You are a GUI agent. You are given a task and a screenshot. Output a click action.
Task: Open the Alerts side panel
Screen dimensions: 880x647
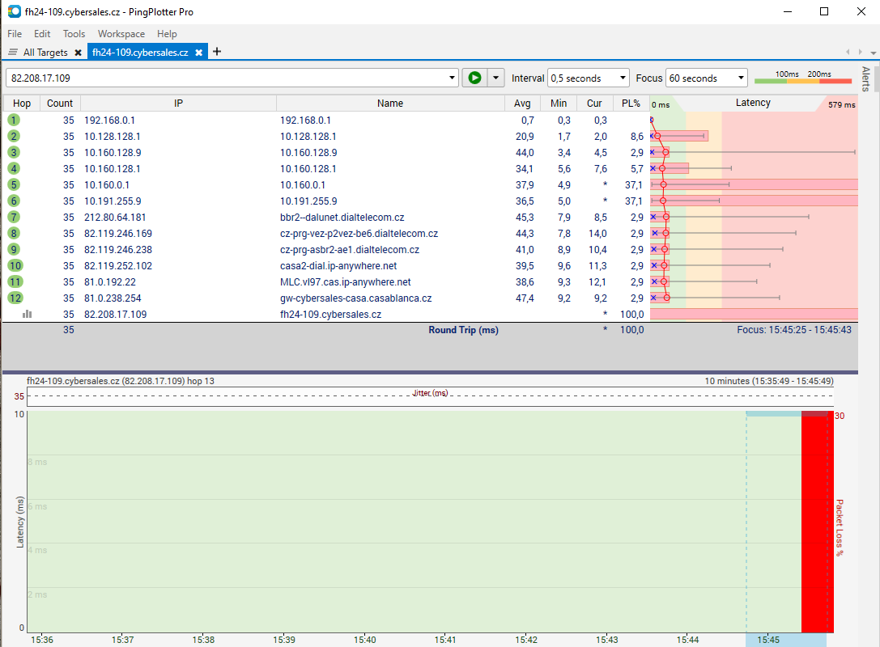click(x=865, y=79)
